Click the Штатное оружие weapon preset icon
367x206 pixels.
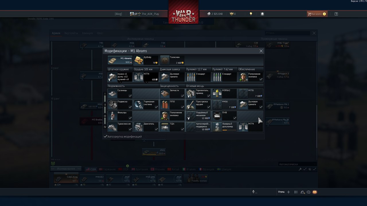point(113,77)
